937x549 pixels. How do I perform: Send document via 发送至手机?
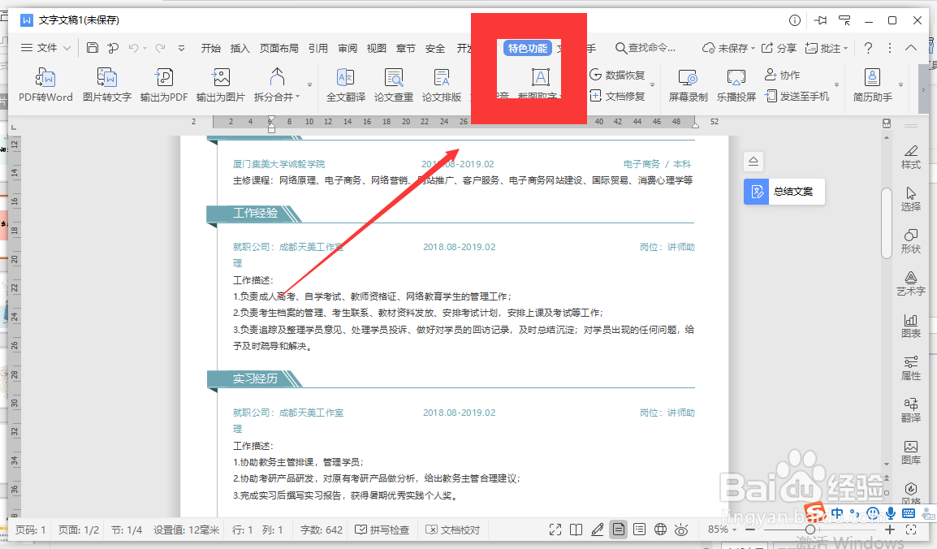(797, 96)
